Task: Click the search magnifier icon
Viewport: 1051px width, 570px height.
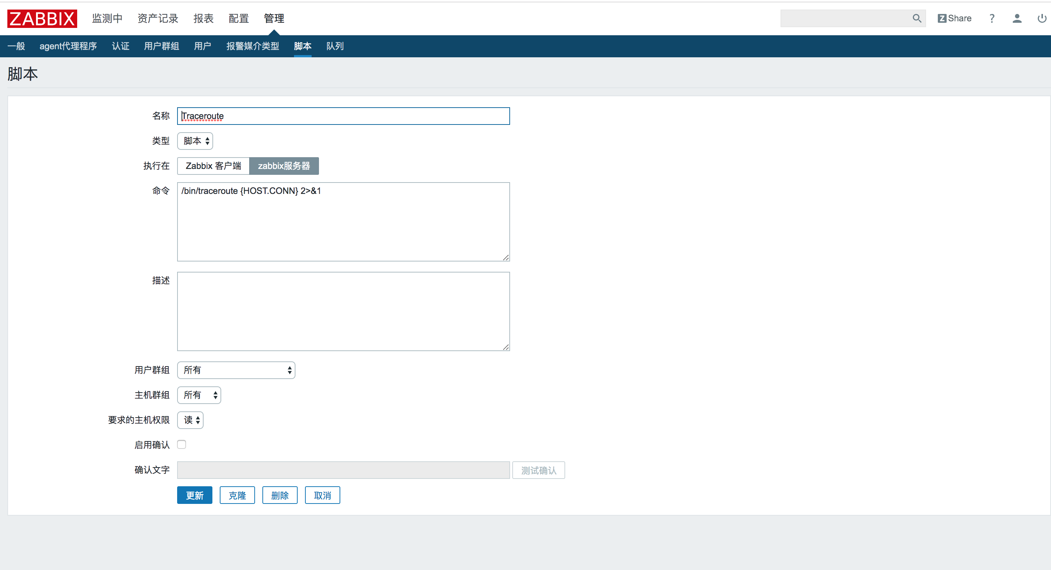Action: [x=917, y=18]
